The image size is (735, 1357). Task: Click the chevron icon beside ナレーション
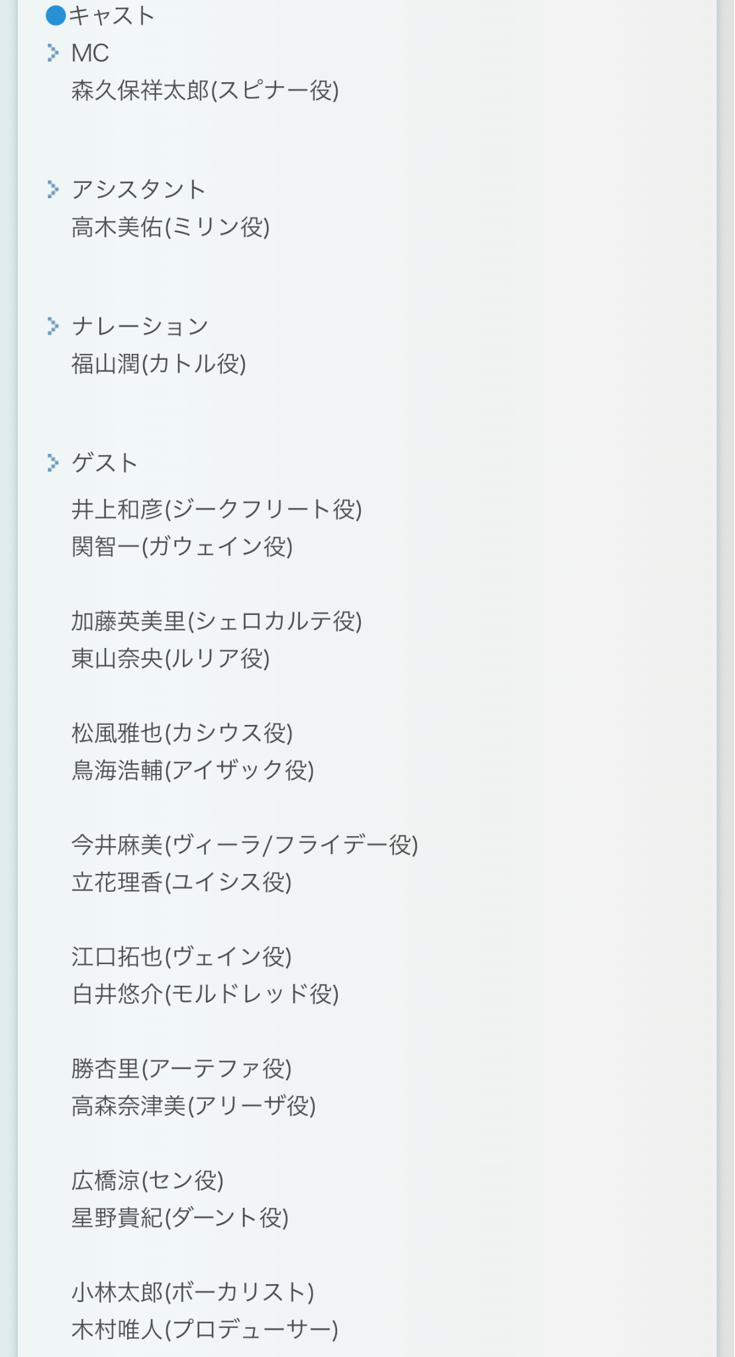click(53, 326)
